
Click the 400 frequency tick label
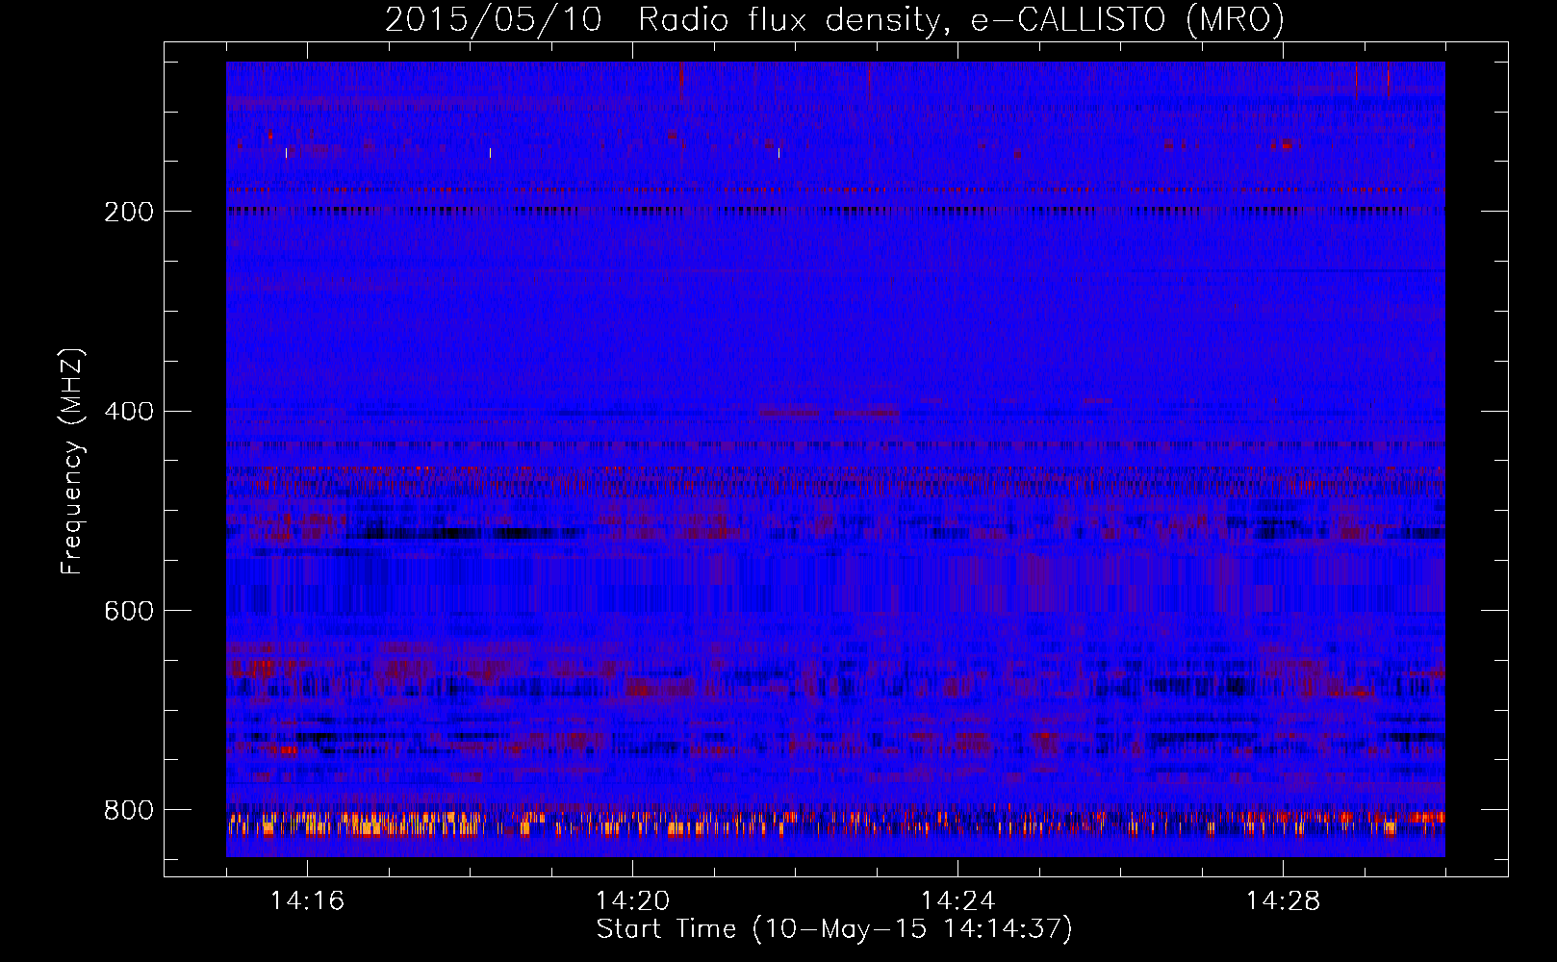(x=128, y=412)
